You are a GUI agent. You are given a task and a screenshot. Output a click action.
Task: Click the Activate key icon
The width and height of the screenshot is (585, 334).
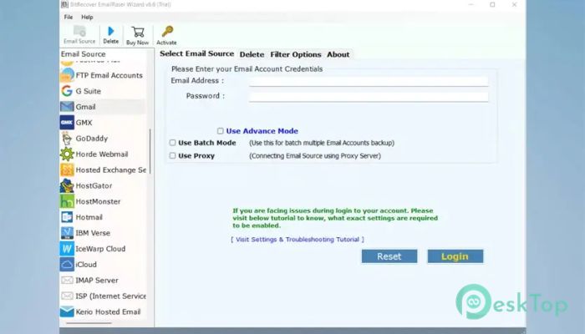[x=167, y=32]
